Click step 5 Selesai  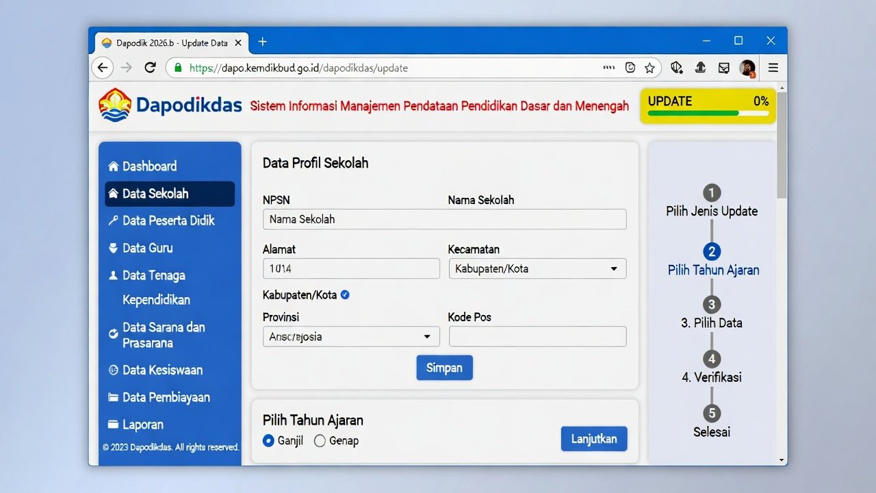click(712, 422)
